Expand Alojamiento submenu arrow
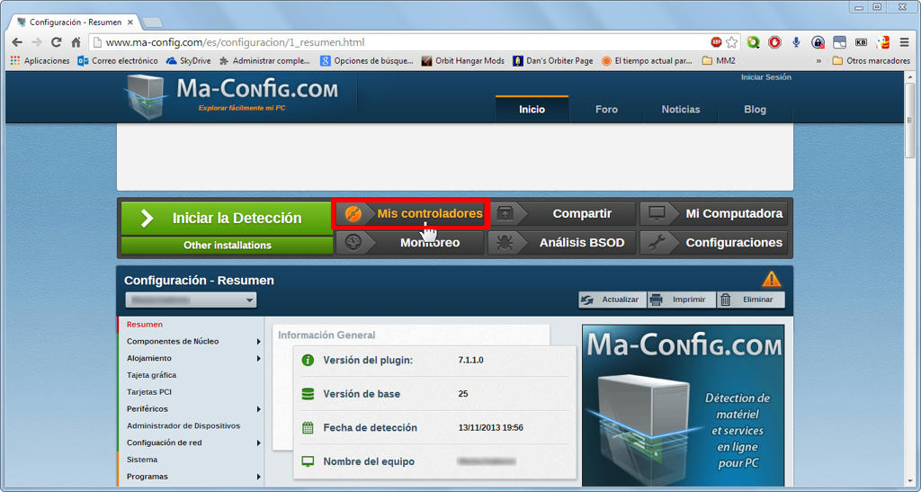Viewport: 921px width, 492px height. [258, 358]
